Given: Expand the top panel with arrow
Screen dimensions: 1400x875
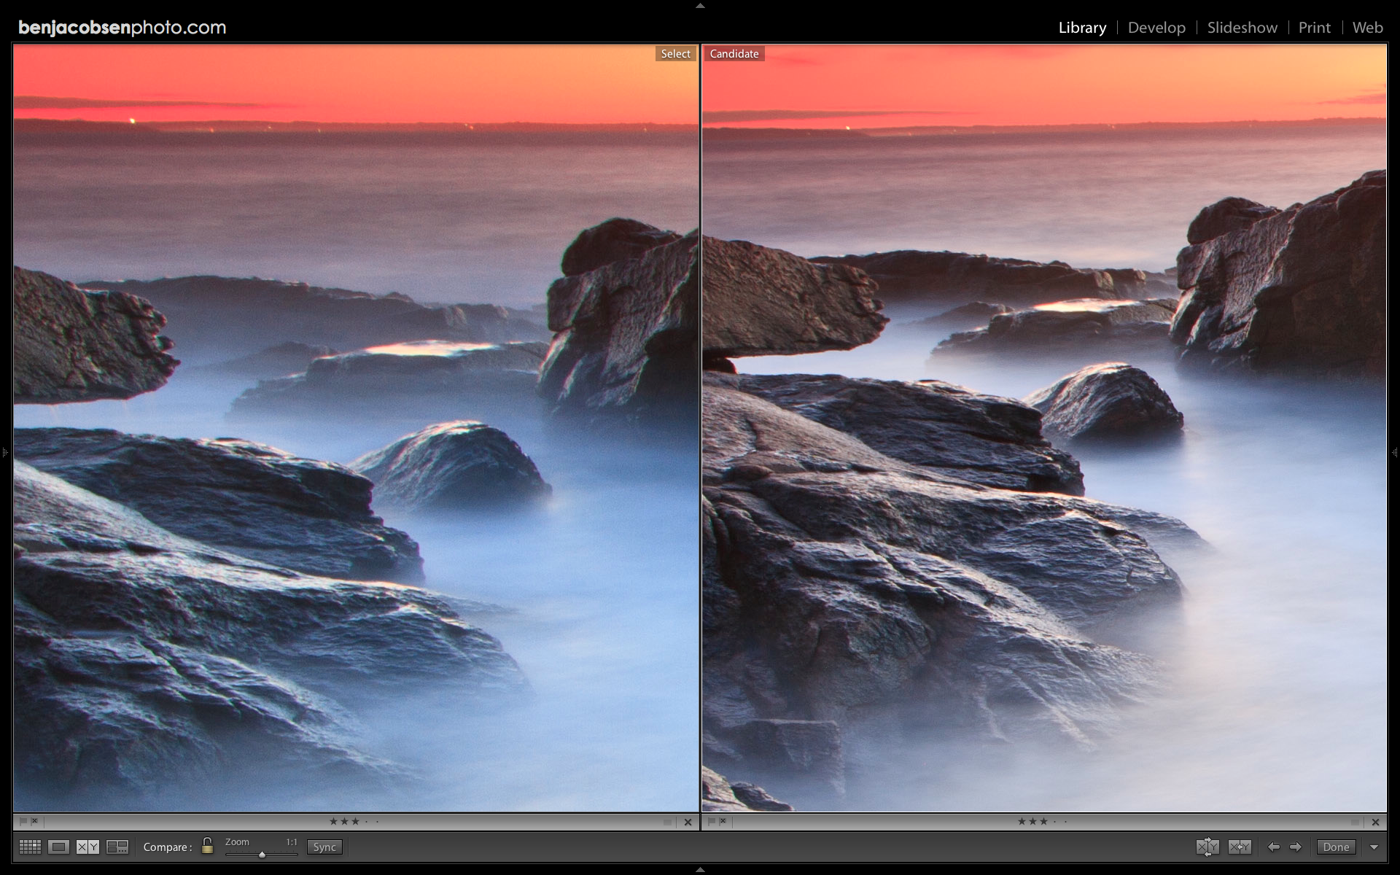Looking at the screenshot, I should [x=700, y=5].
